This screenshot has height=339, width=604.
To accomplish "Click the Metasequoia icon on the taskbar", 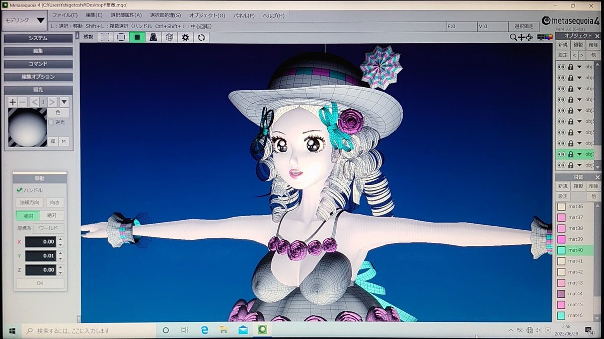I will pos(262,330).
